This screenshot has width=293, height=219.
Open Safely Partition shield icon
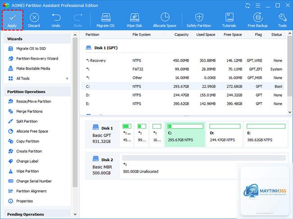tap(199, 20)
